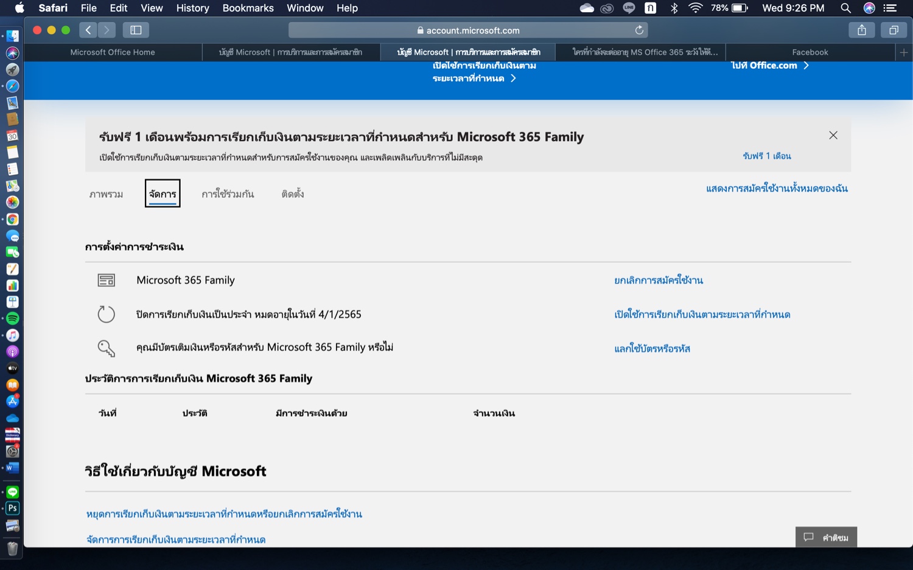Image resolution: width=913 pixels, height=570 pixels.
Task: Click เปิดใช้การเรียกเก็บเงินตามระยะเวลาที่กำหนด link in payment row
Action: coord(702,315)
